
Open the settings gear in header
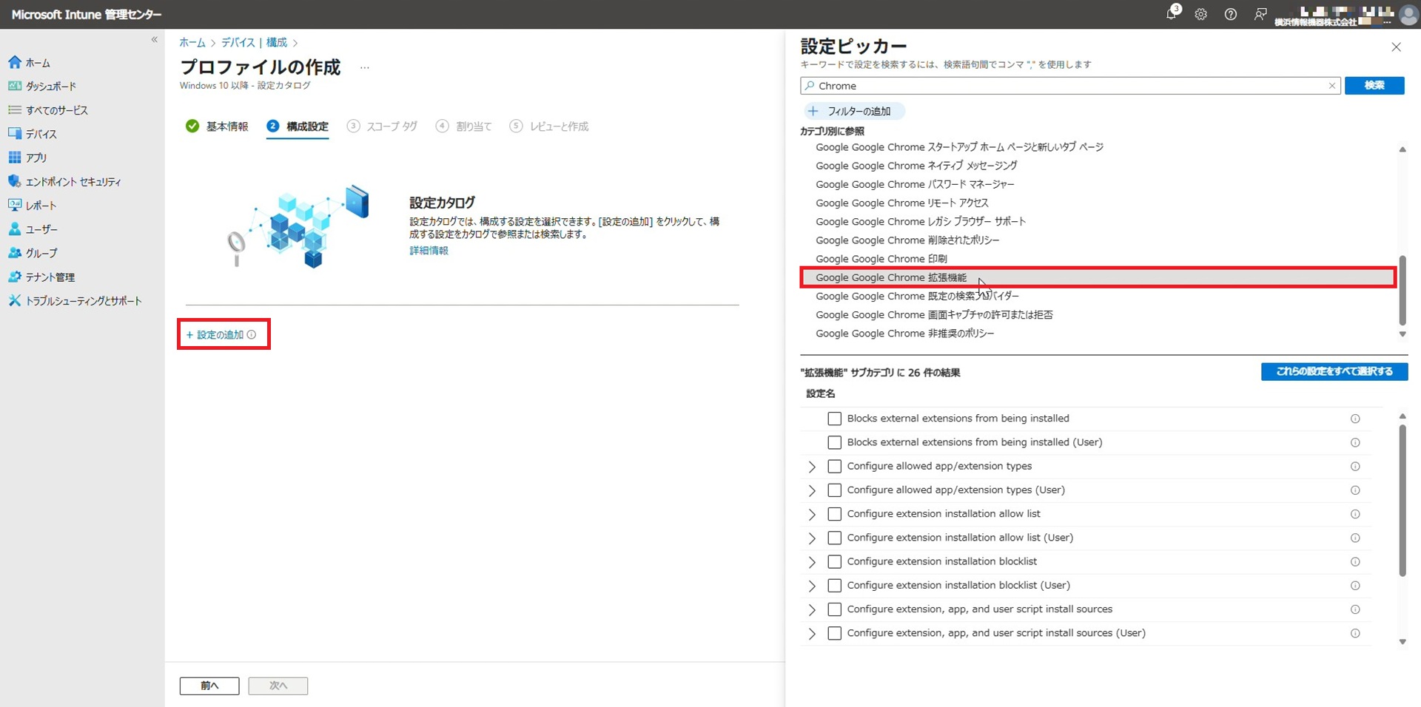[x=1200, y=14]
